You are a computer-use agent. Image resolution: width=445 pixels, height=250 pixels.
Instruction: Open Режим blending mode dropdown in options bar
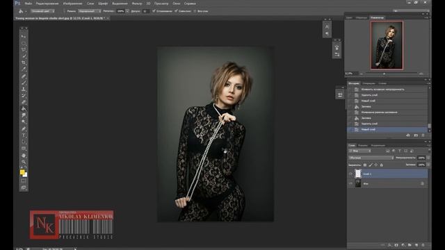tap(90, 11)
